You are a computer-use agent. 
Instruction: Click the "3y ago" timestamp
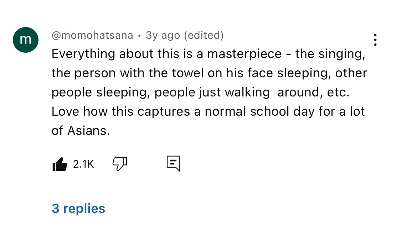point(163,36)
